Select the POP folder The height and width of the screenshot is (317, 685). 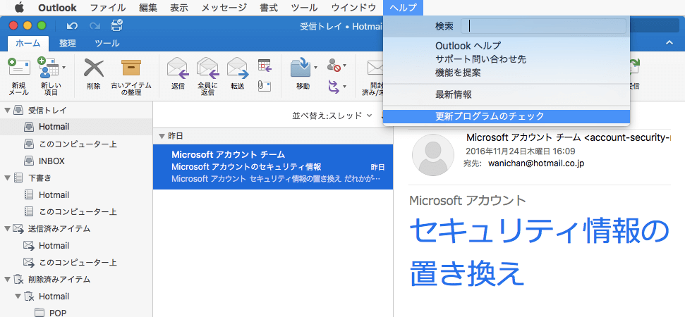[76, 313]
